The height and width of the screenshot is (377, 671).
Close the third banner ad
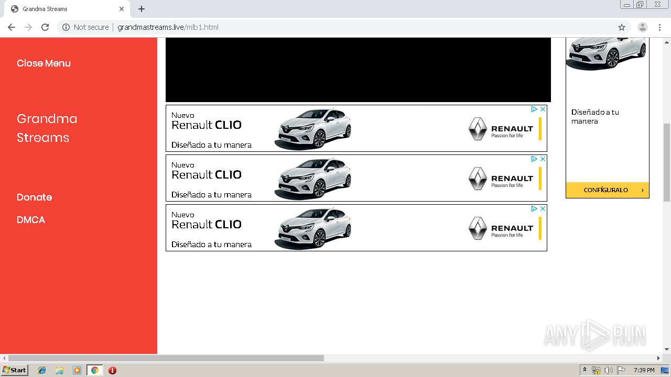tap(543, 209)
